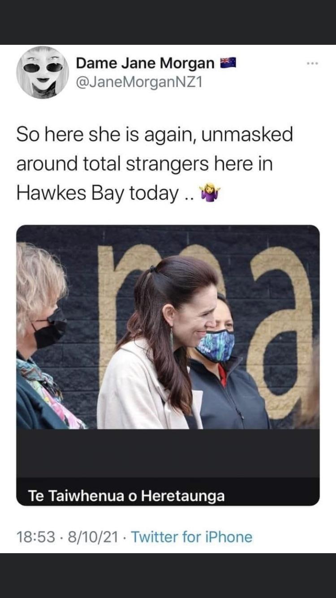This screenshot has height=598, width=336.
Task: Select the 'So here she is again' text line
Action: click(x=155, y=134)
